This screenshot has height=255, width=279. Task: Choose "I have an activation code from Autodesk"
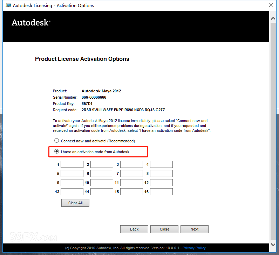click(56, 152)
